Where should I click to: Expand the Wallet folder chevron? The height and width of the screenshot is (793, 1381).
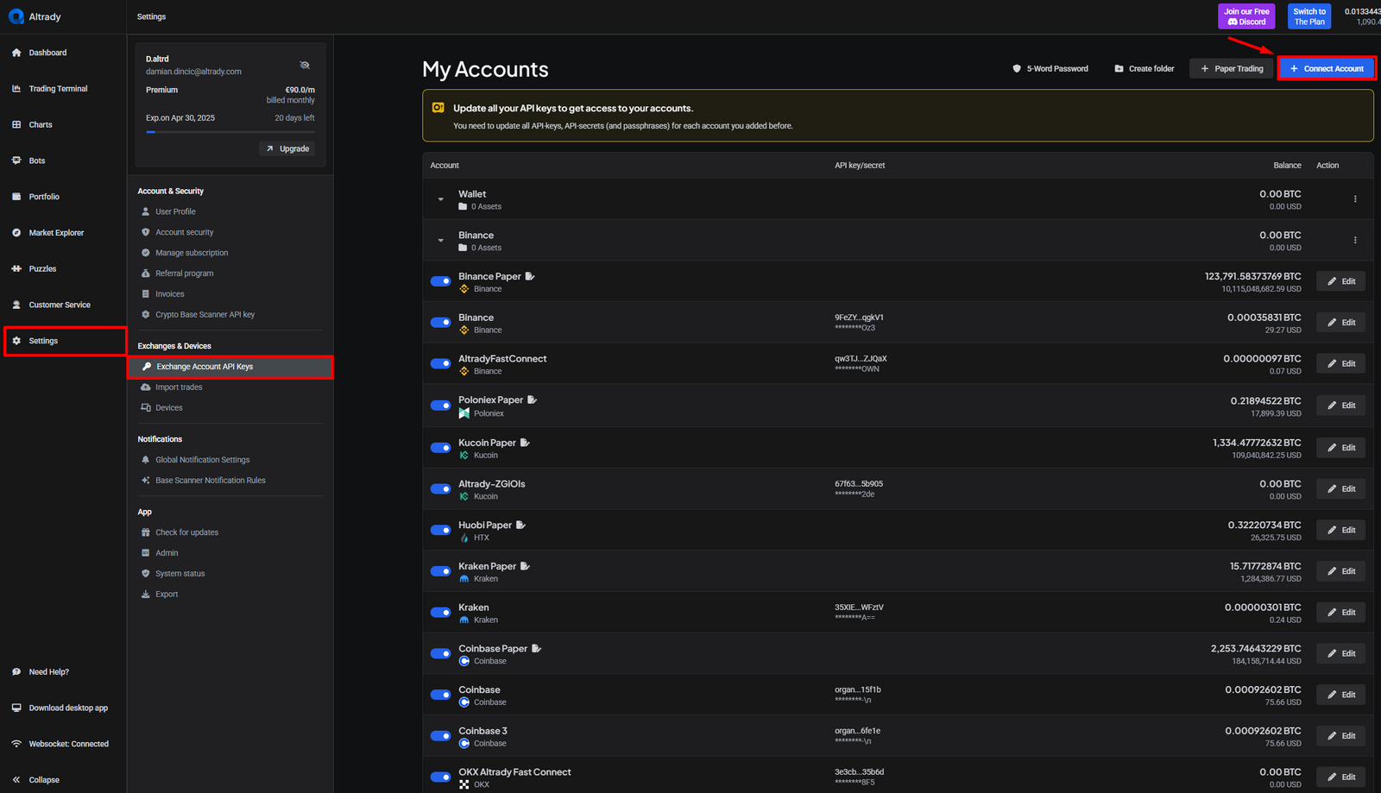click(x=440, y=199)
